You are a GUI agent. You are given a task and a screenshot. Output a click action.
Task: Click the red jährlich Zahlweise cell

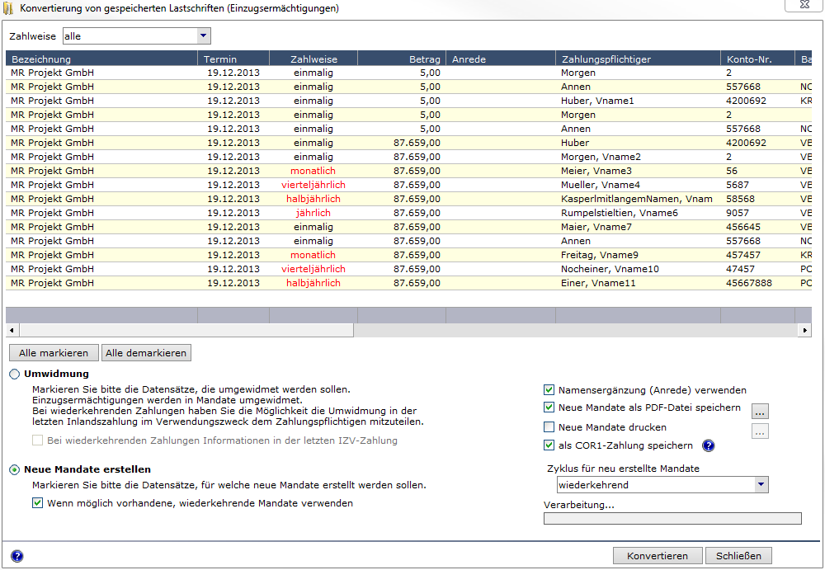pos(313,213)
